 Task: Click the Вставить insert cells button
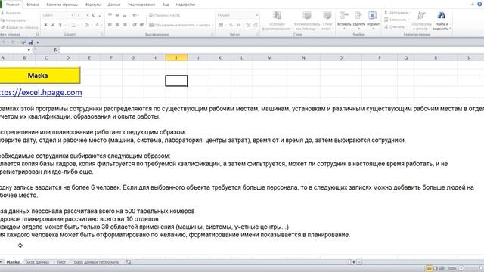344,20
